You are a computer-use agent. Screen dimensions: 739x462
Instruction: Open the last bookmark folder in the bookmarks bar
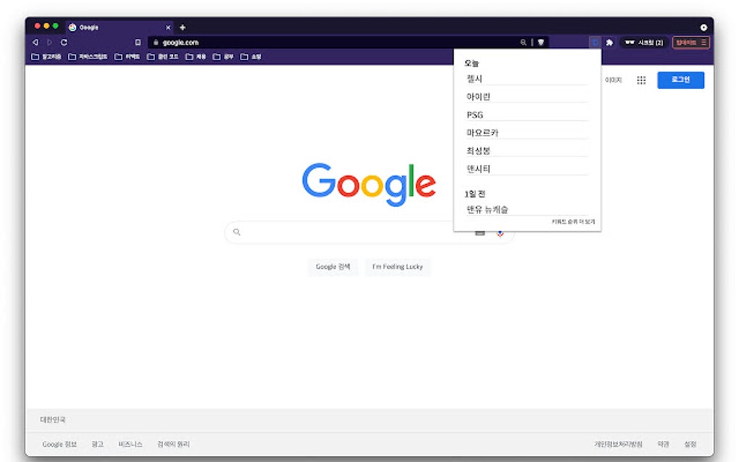(x=251, y=56)
